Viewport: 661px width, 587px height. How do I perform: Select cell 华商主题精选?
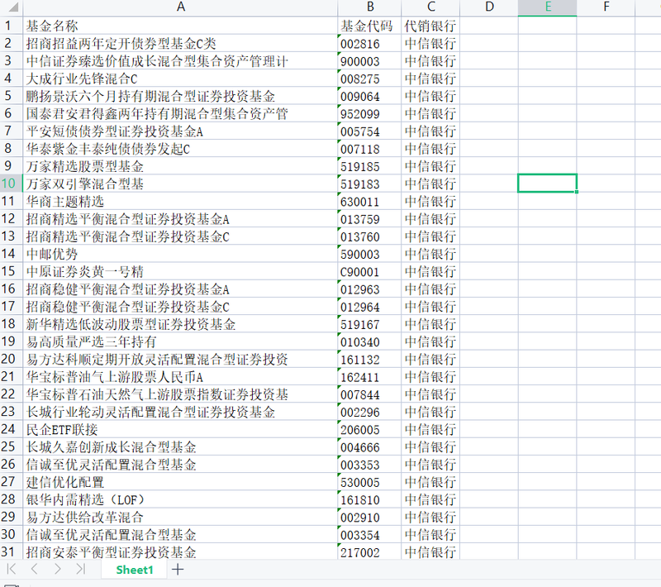coord(180,201)
